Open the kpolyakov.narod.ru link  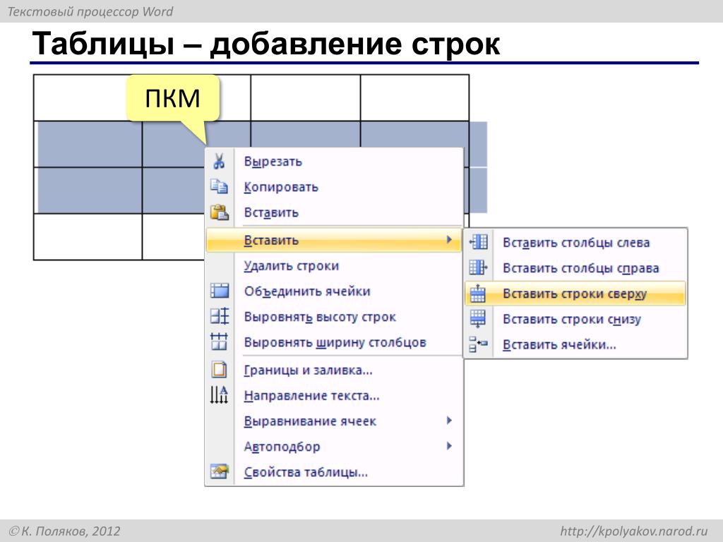pyautogui.click(x=633, y=531)
